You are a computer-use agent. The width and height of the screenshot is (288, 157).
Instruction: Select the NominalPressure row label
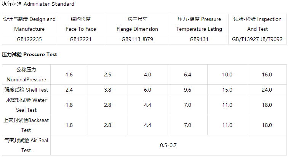pyautogui.click(x=26, y=75)
